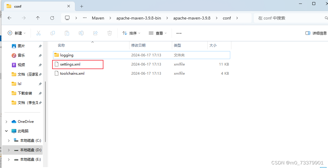328x168 pixels.
Task: Click the computer icon in address bar
Action: (x=67, y=18)
